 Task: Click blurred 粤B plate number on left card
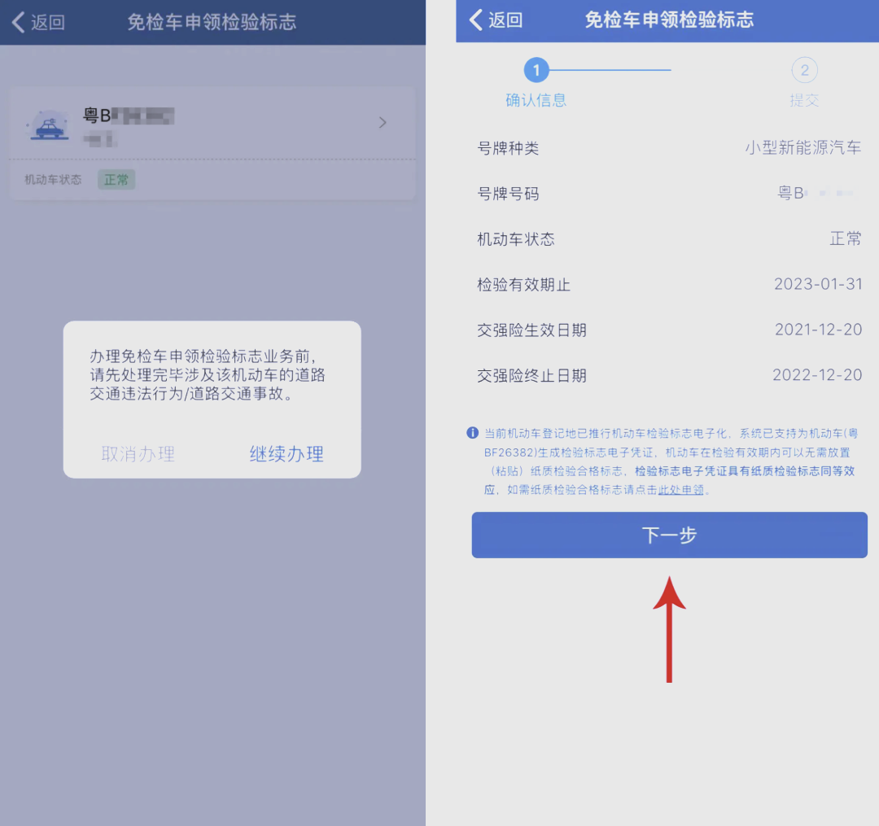point(129,116)
